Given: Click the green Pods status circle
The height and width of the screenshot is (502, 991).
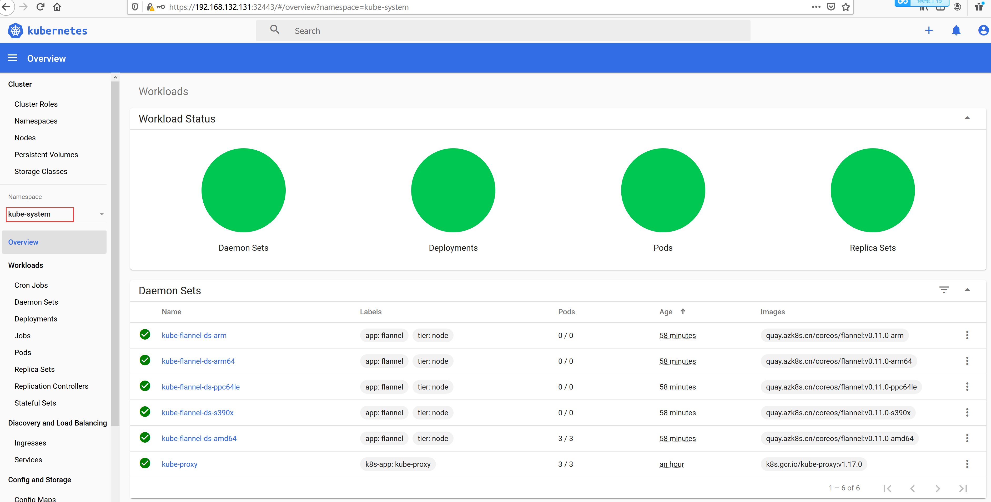Looking at the screenshot, I should pyautogui.click(x=662, y=190).
